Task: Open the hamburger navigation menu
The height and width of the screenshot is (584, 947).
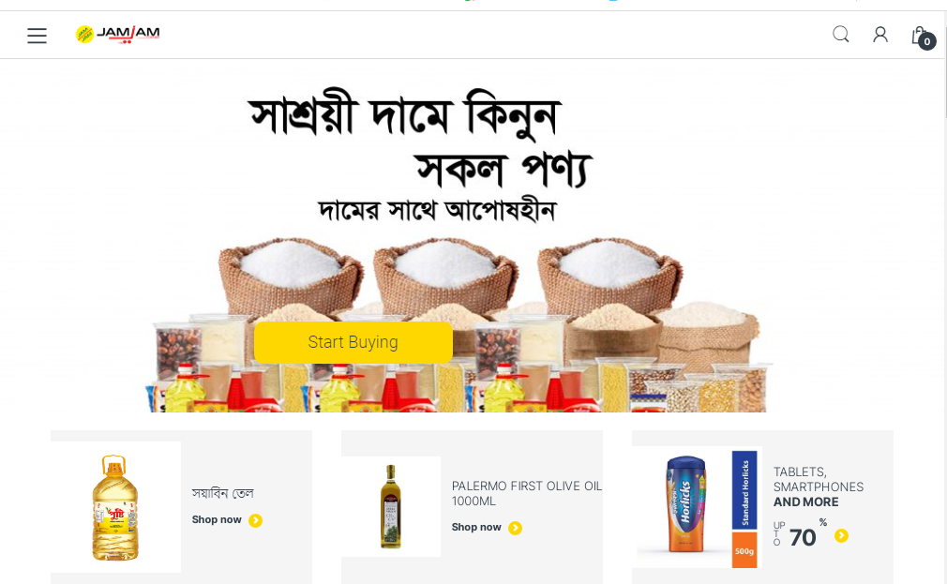Action: [37, 36]
